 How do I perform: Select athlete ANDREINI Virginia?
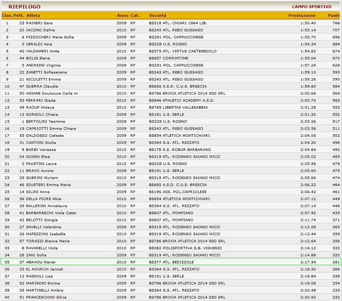pyautogui.click(x=43, y=65)
